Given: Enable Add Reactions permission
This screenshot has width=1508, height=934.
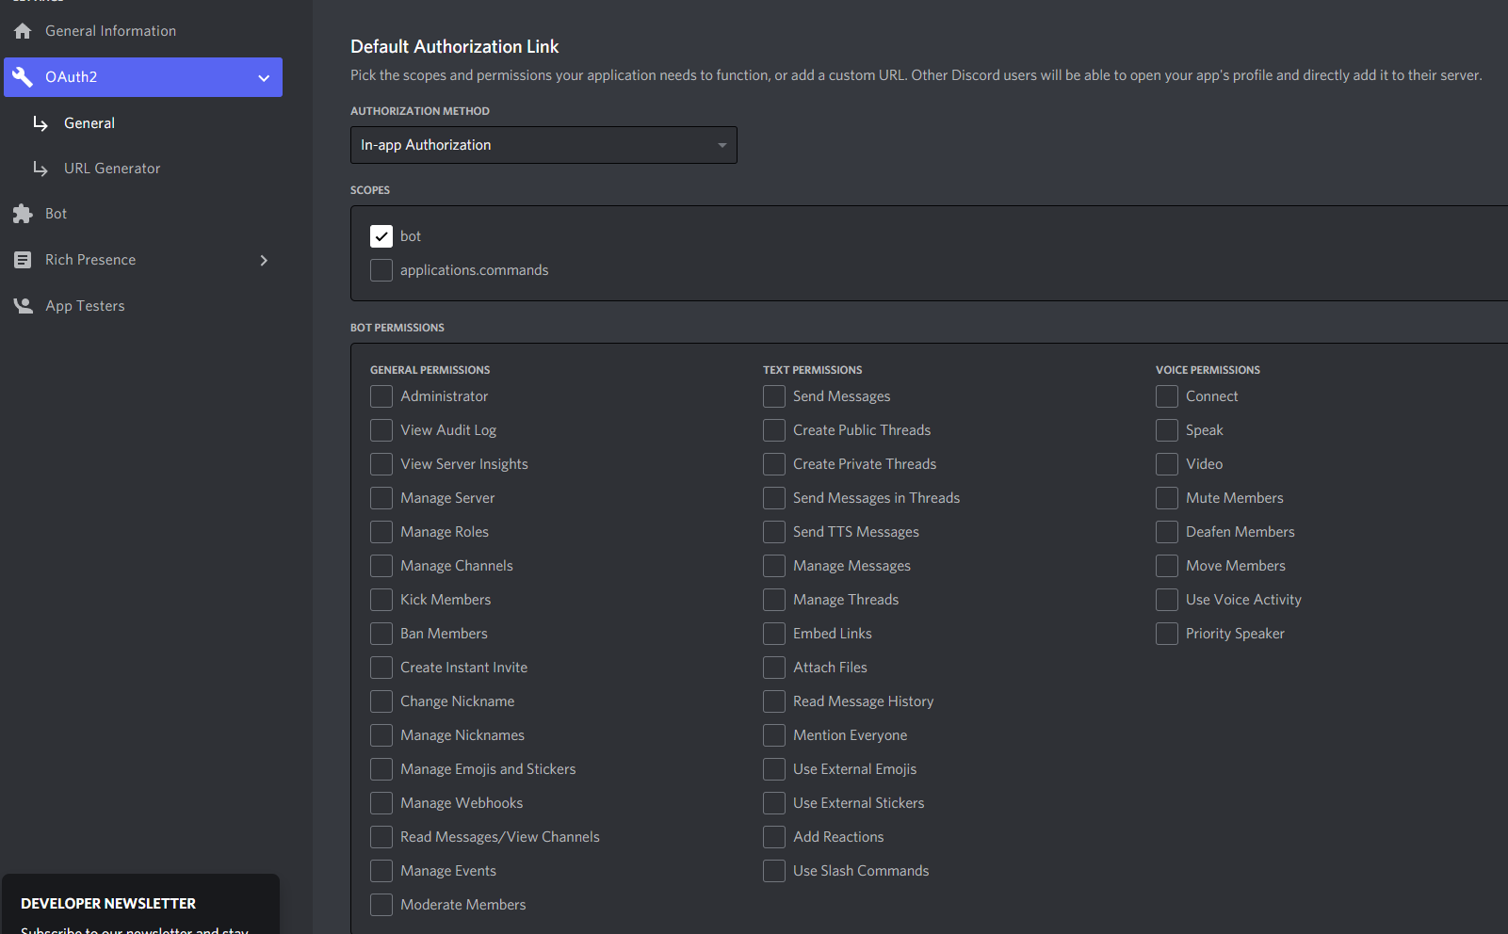Looking at the screenshot, I should click(774, 837).
